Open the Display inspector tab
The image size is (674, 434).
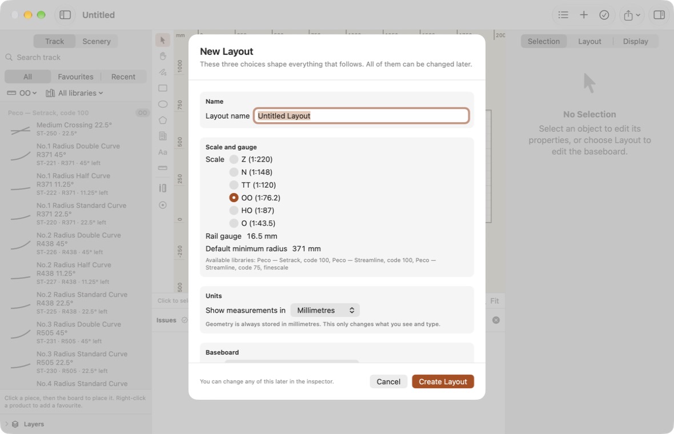click(x=635, y=41)
